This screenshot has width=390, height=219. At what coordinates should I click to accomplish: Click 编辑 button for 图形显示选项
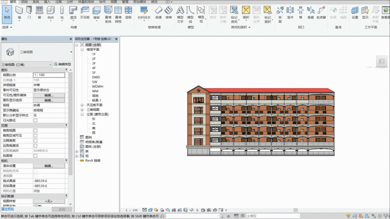click(x=49, y=100)
